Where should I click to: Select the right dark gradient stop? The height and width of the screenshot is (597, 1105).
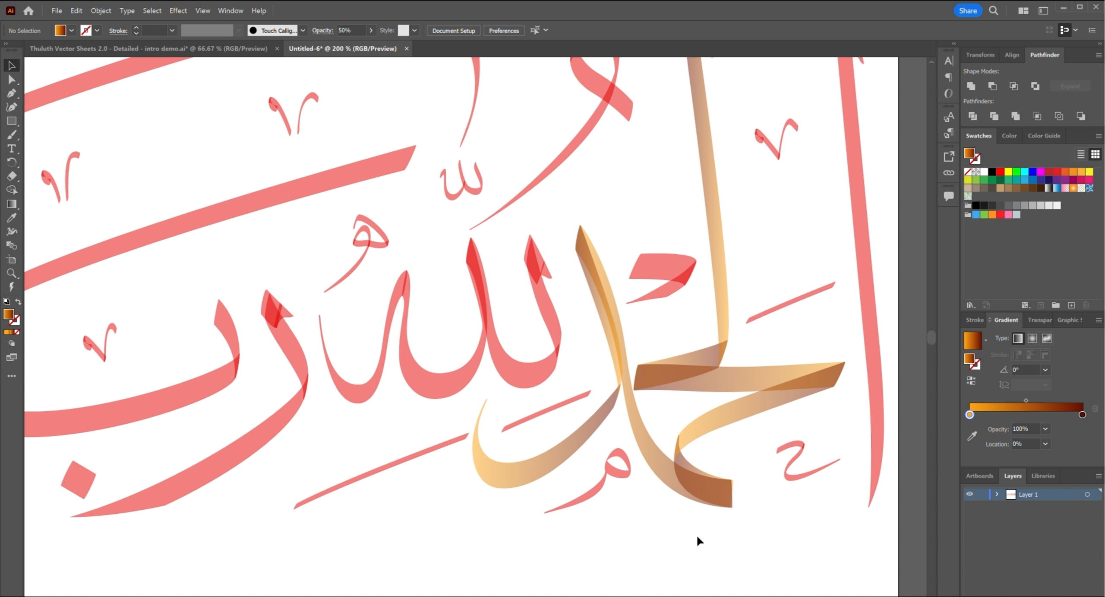(1082, 415)
